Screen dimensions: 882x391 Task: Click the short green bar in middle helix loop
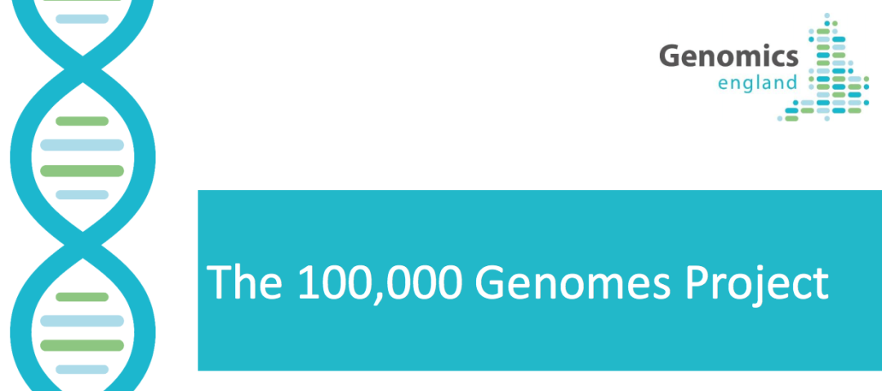(x=82, y=121)
